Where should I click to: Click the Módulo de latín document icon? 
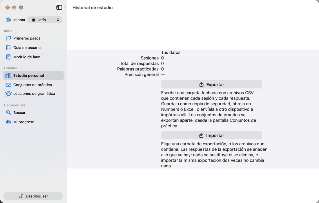click(8, 57)
